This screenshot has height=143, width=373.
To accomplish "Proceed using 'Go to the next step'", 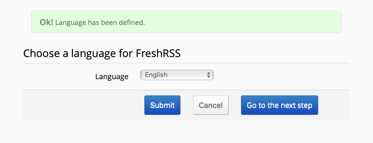I will pos(279,105).
